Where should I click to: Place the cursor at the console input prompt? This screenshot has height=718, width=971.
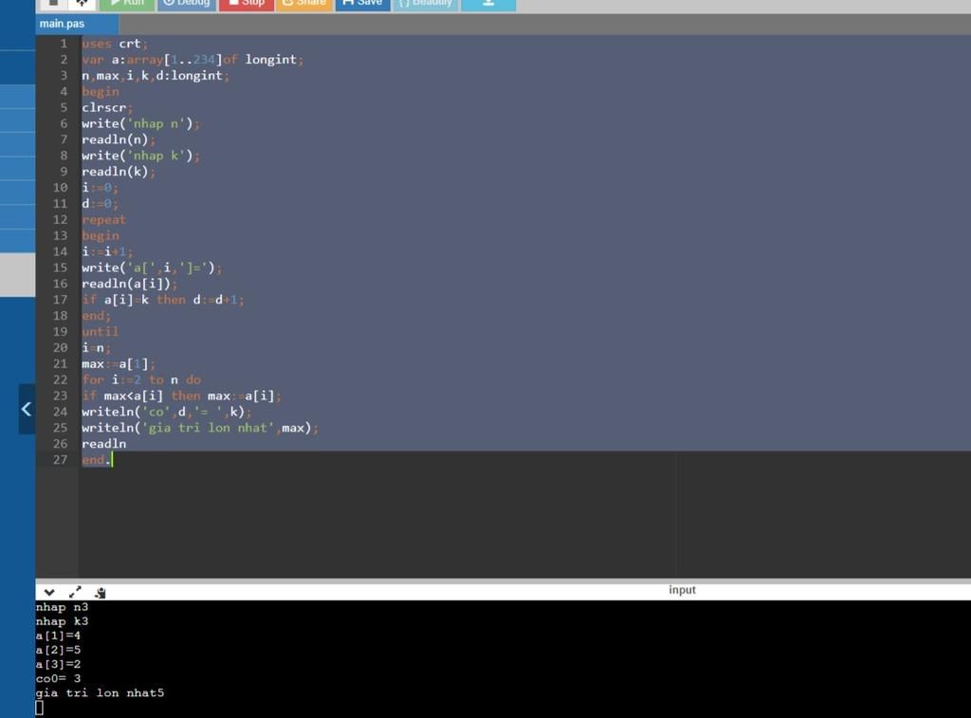40,708
